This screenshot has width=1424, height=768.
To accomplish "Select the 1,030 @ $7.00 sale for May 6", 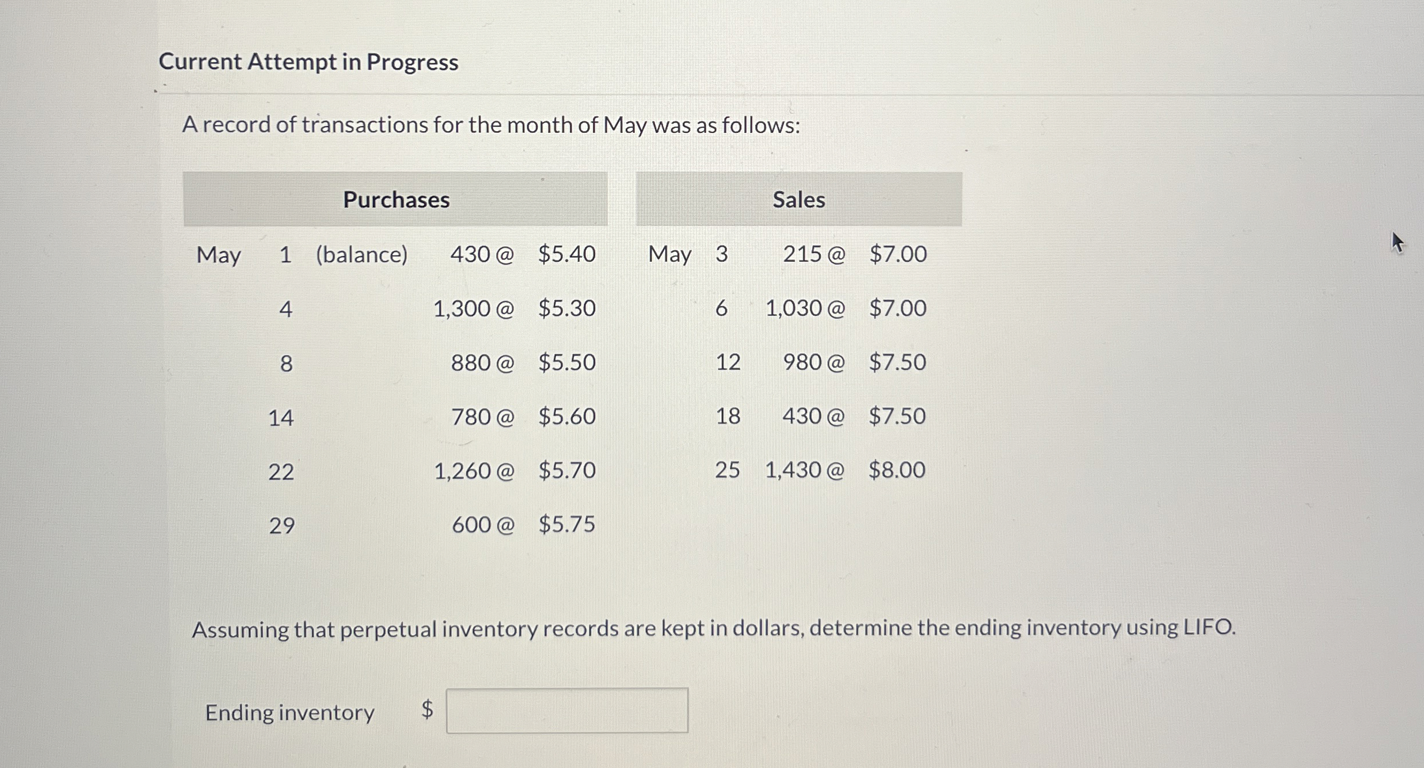I will [x=846, y=309].
